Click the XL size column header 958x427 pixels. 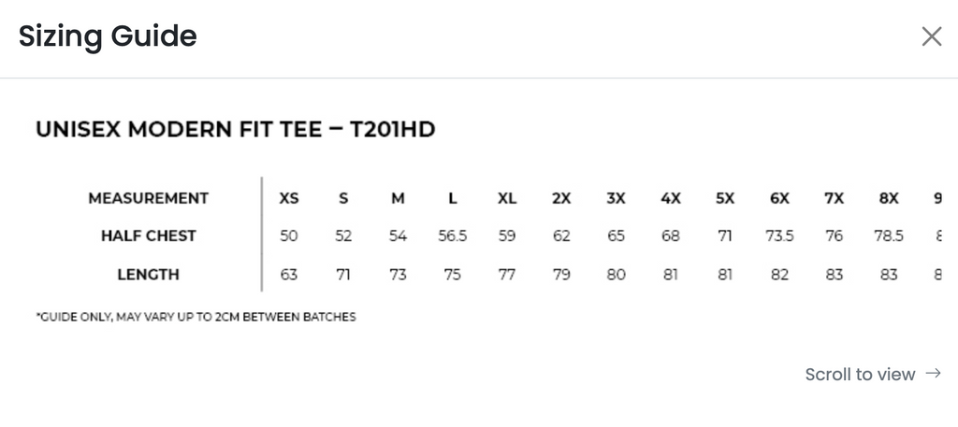[x=507, y=198]
